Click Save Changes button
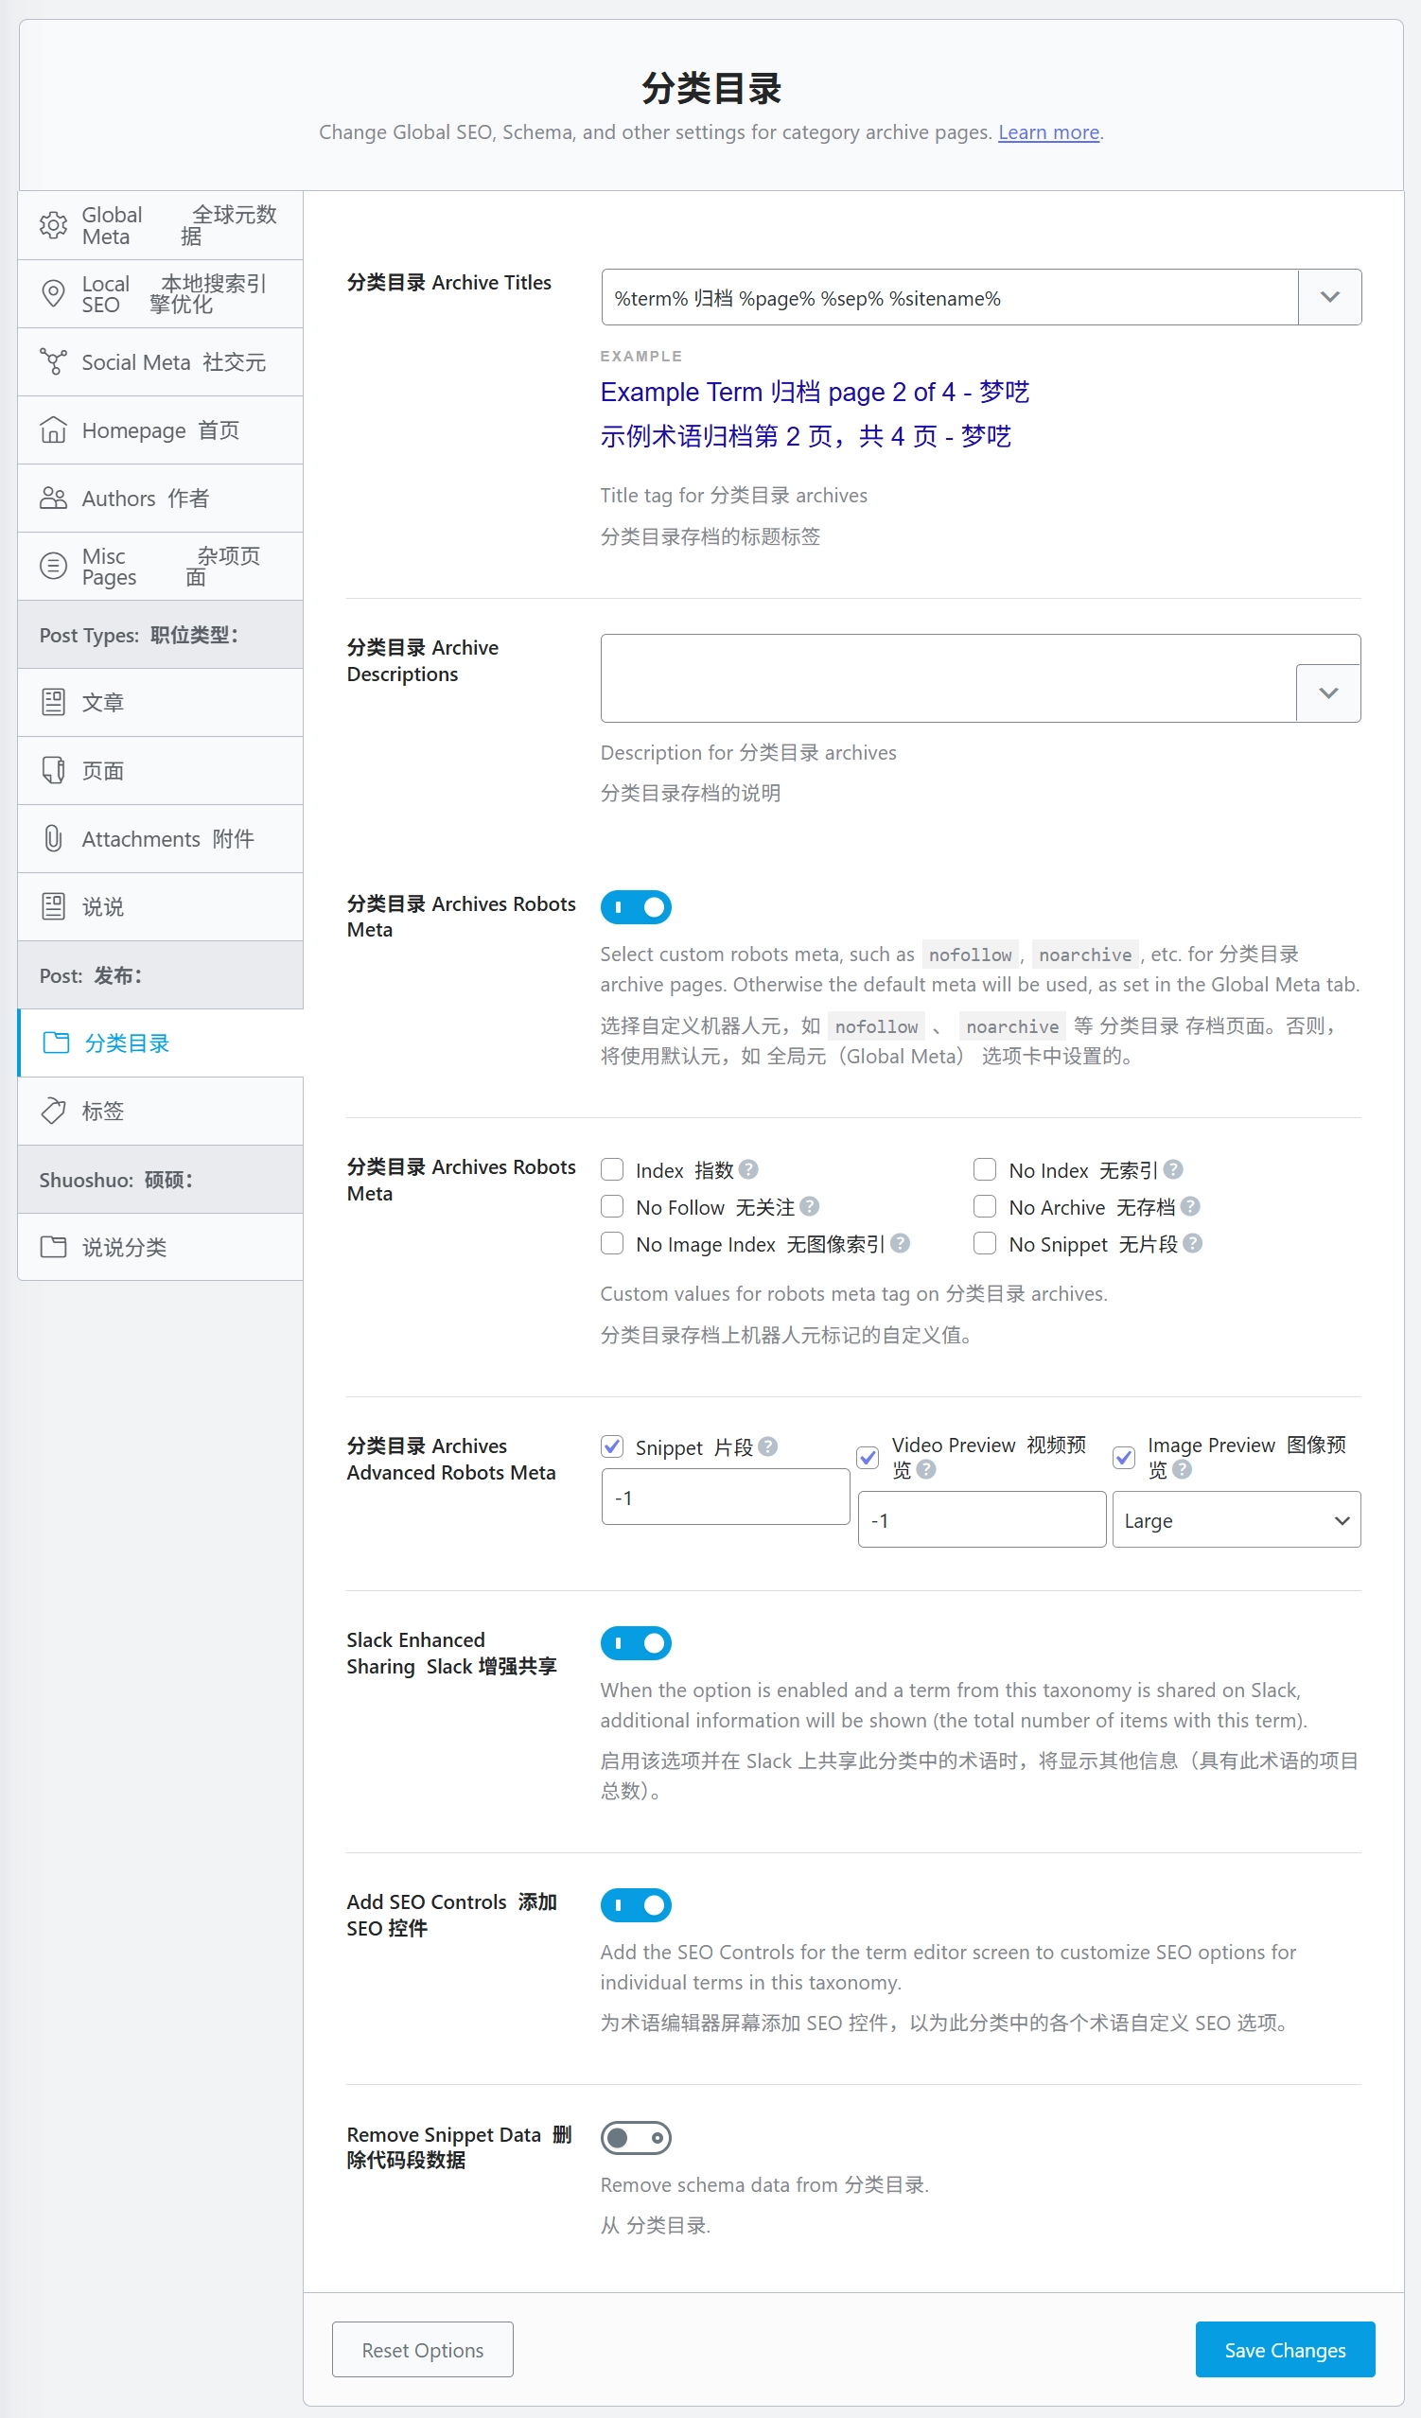The image size is (1421, 2418). point(1285,2350)
